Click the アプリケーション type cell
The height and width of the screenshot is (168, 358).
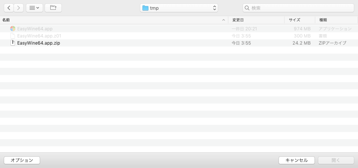click(335, 29)
